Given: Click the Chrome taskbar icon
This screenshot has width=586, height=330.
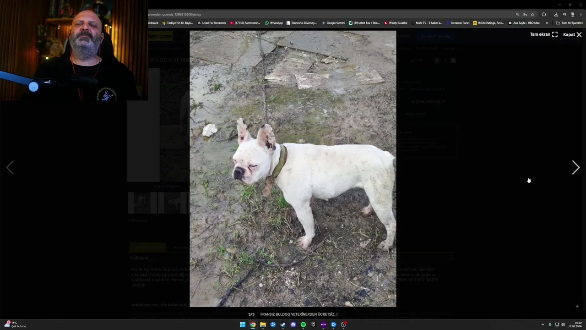Looking at the screenshot, I should pos(253,324).
